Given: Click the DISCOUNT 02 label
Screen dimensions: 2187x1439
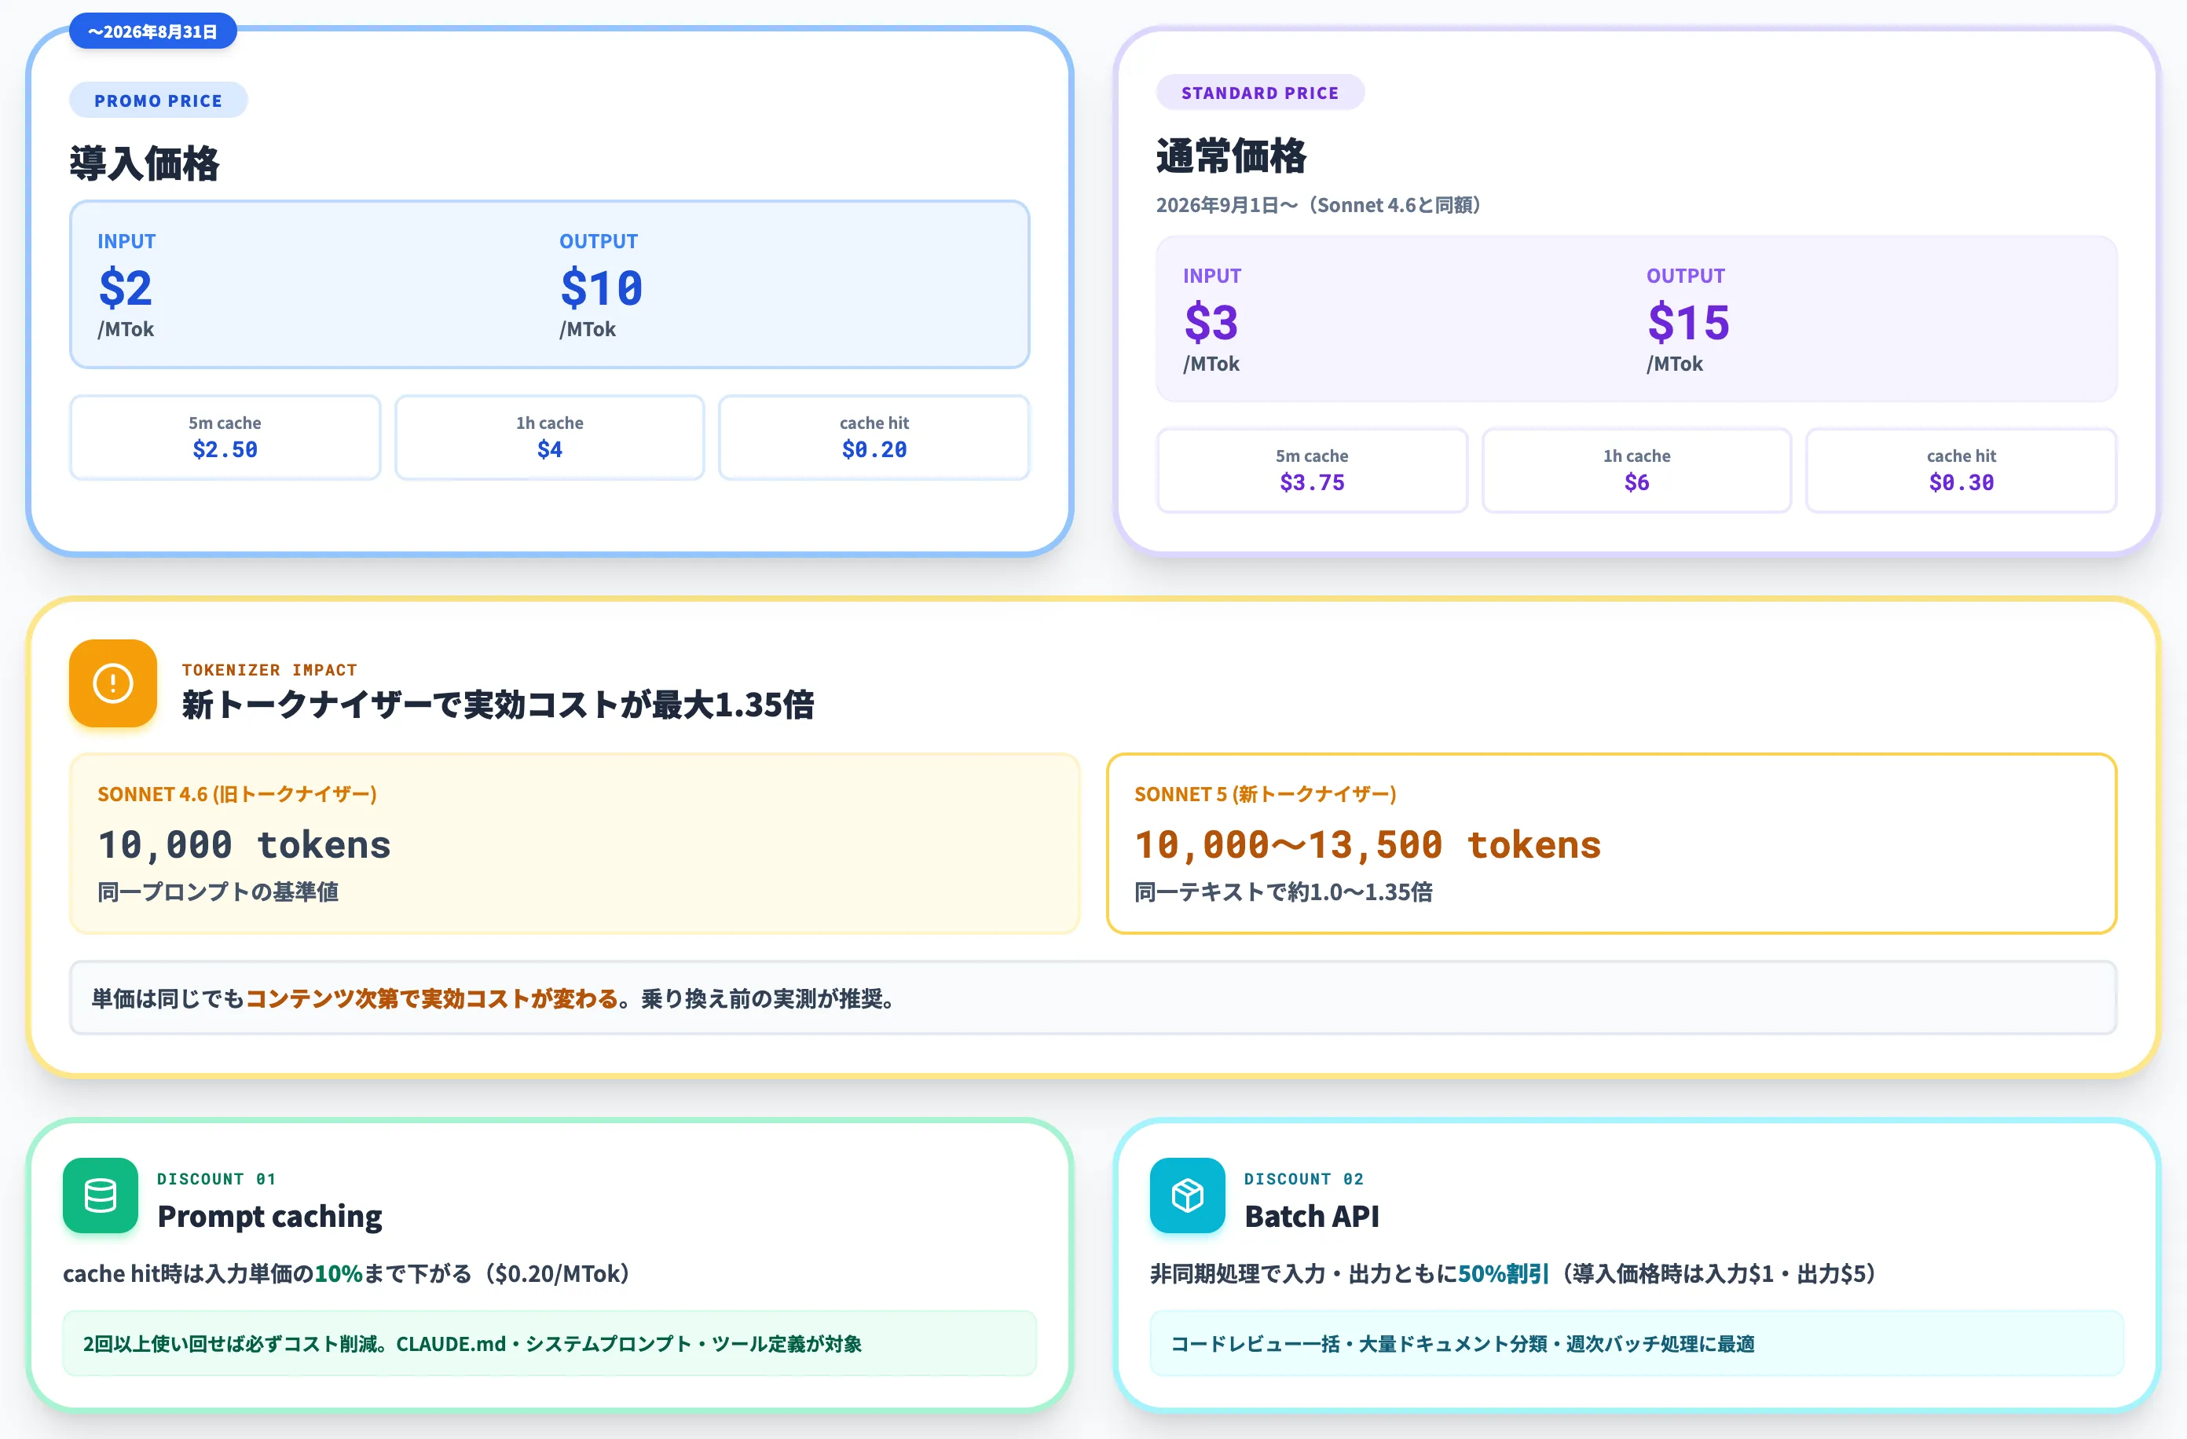Looking at the screenshot, I should [1304, 1178].
